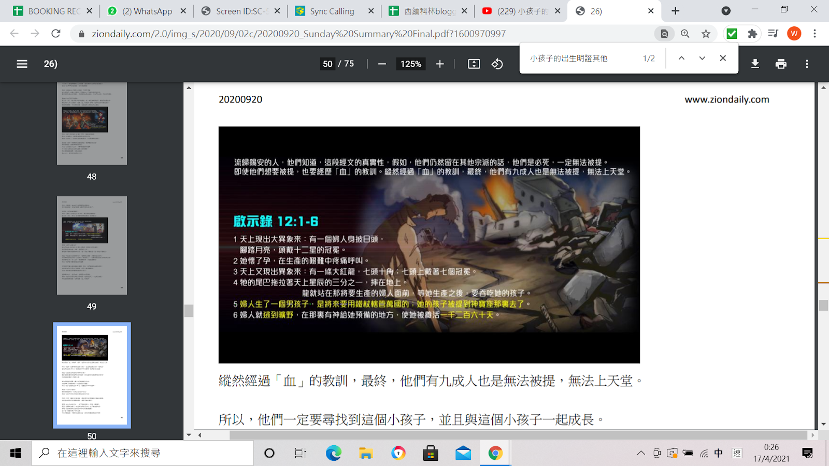This screenshot has width=829, height=466.
Task: Open the Chrome zoom indicator icon
Action: click(x=685, y=34)
